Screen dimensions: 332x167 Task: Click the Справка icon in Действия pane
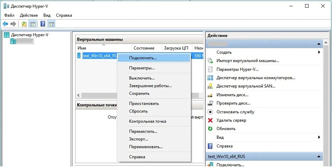click(x=210, y=146)
